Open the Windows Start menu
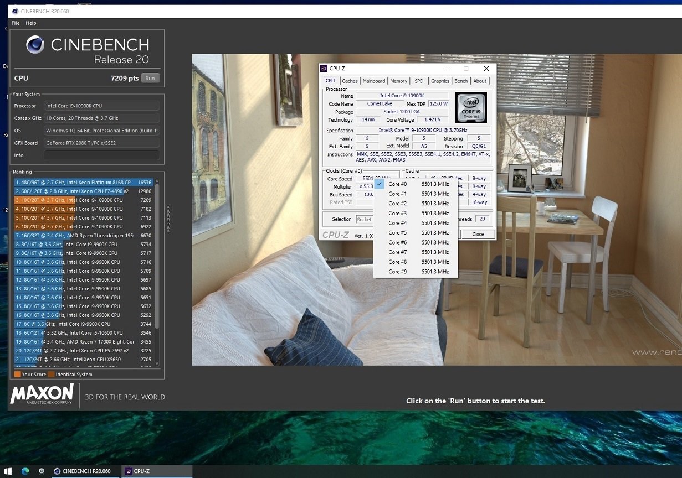Viewport: 682px width, 478px height. (x=9, y=471)
